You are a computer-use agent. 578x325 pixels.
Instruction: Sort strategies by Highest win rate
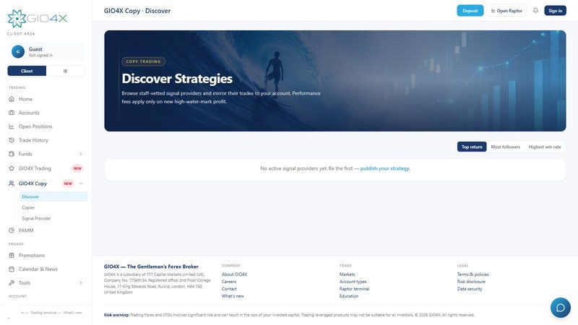click(545, 147)
